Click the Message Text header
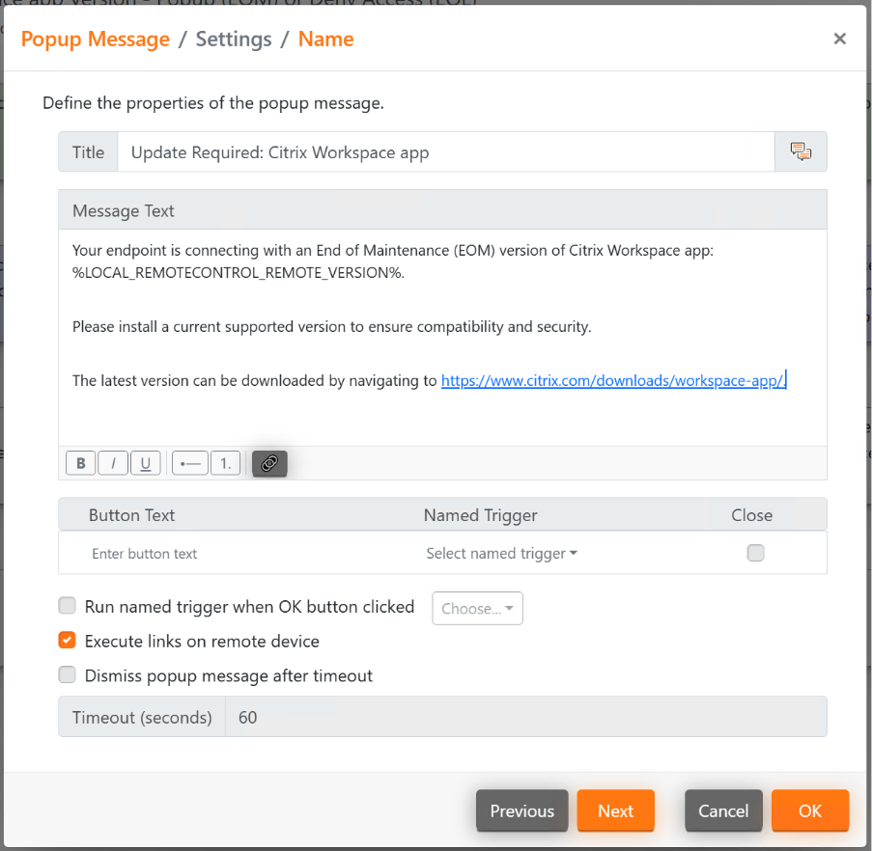Viewport: 872px width, 851px height. coord(442,210)
